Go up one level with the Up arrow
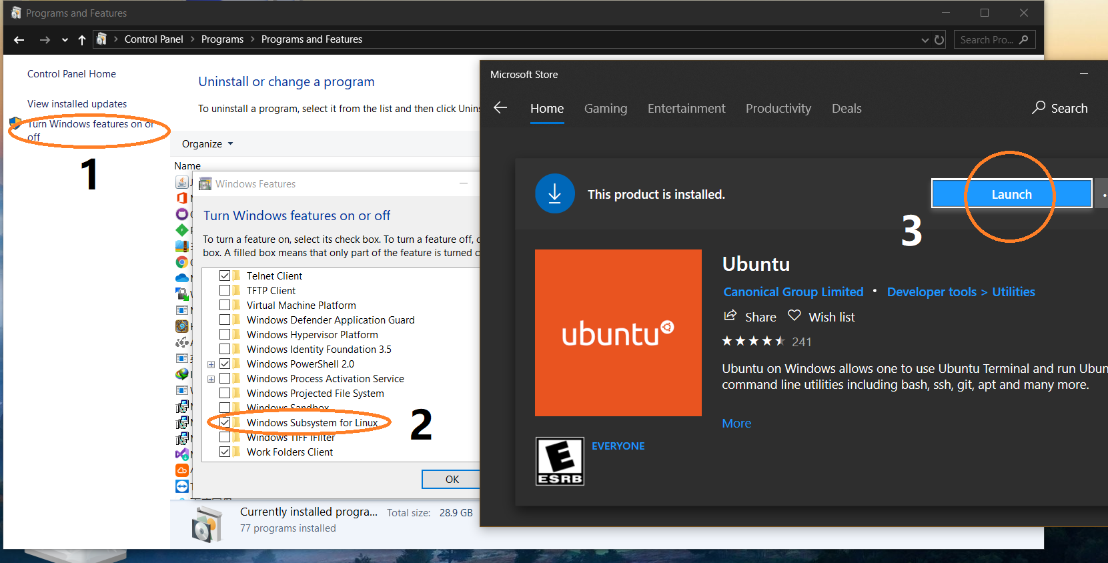This screenshot has height=563, width=1108. point(82,40)
